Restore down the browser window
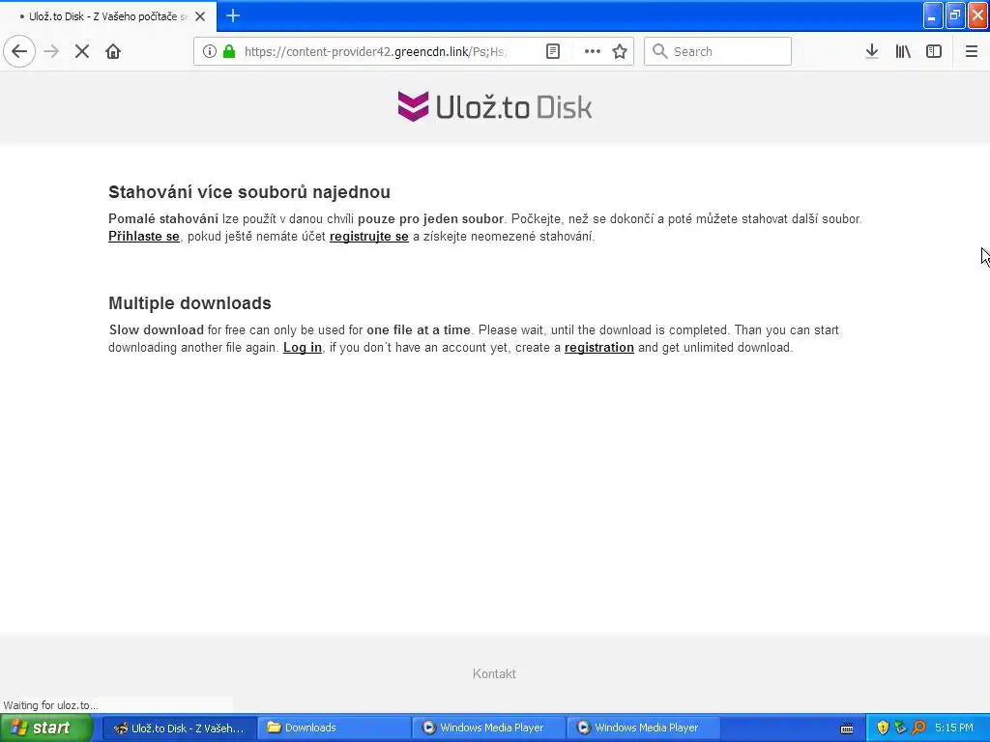This screenshot has width=990, height=742. pyautogui.click(x=955, y=15)
